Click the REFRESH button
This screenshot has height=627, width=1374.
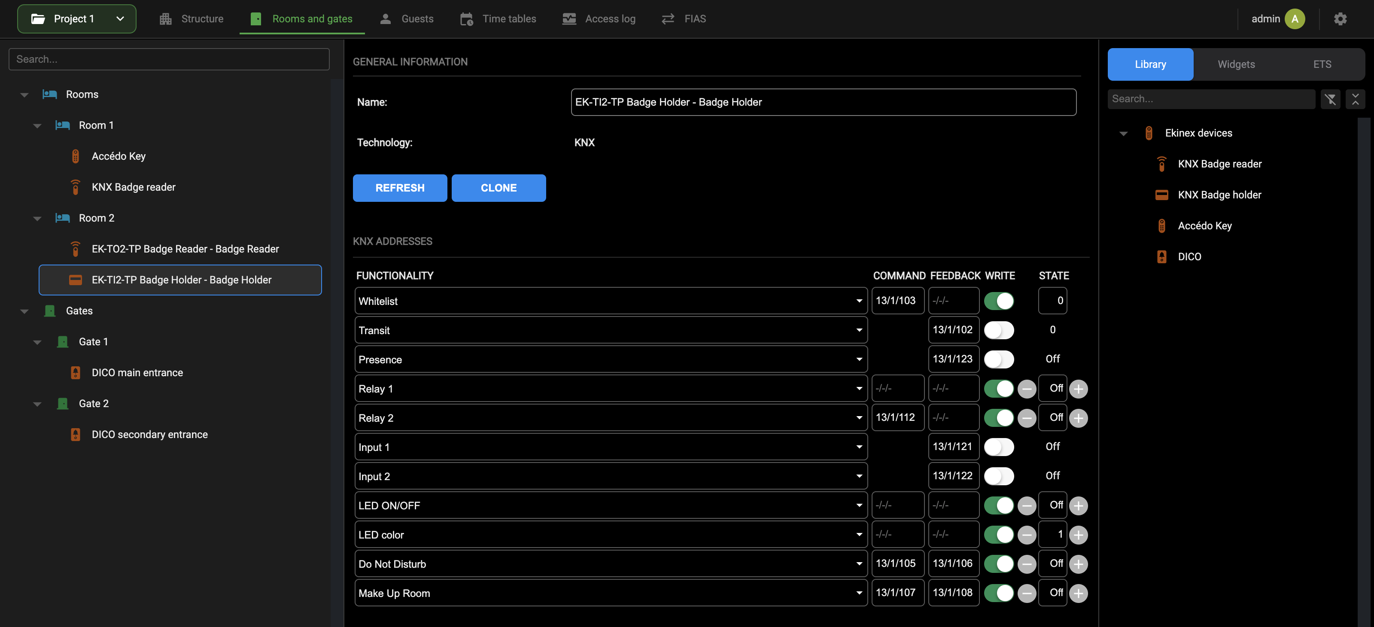(400, 188)
